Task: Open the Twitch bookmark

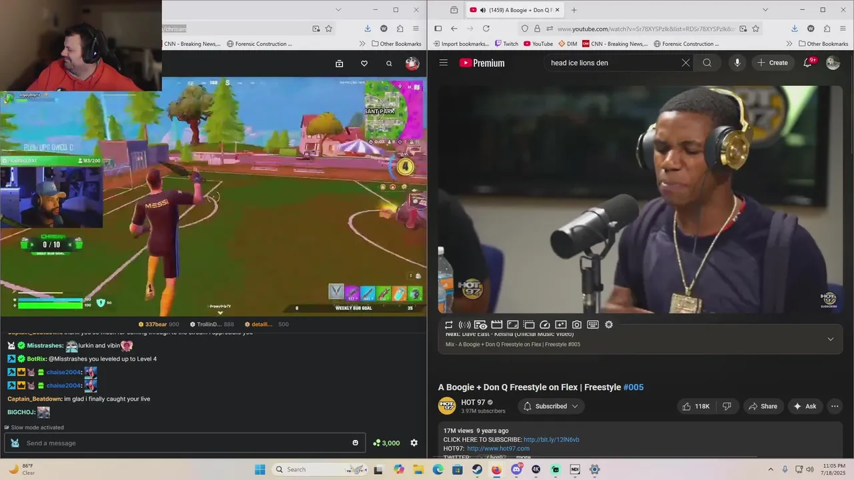Action: click(x=506, y=44)
